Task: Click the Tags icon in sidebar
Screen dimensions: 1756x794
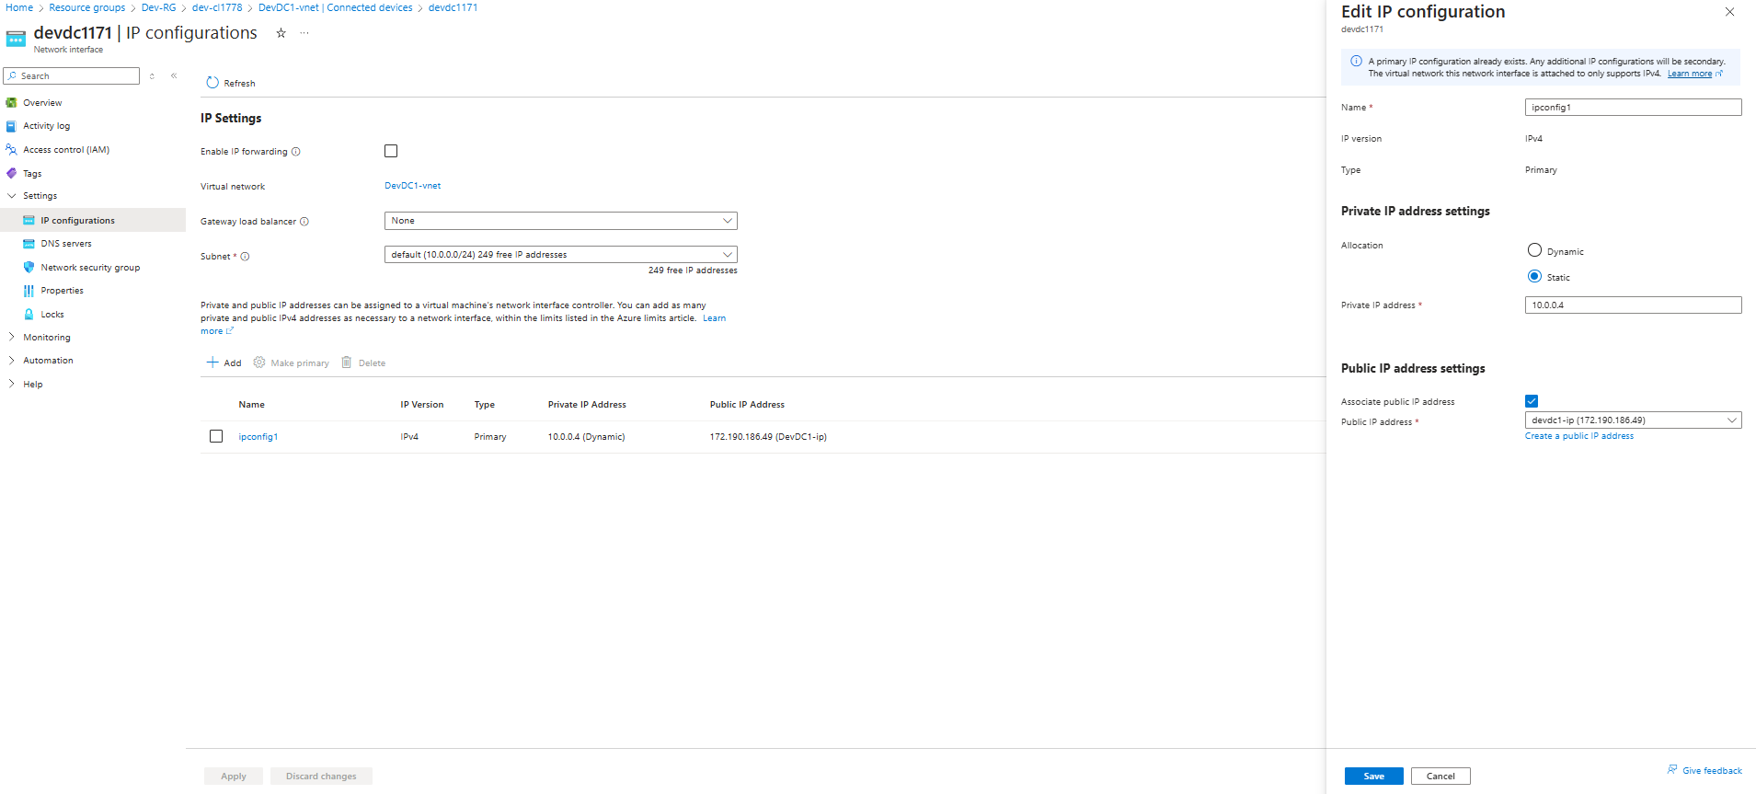Action: point(11,173)
